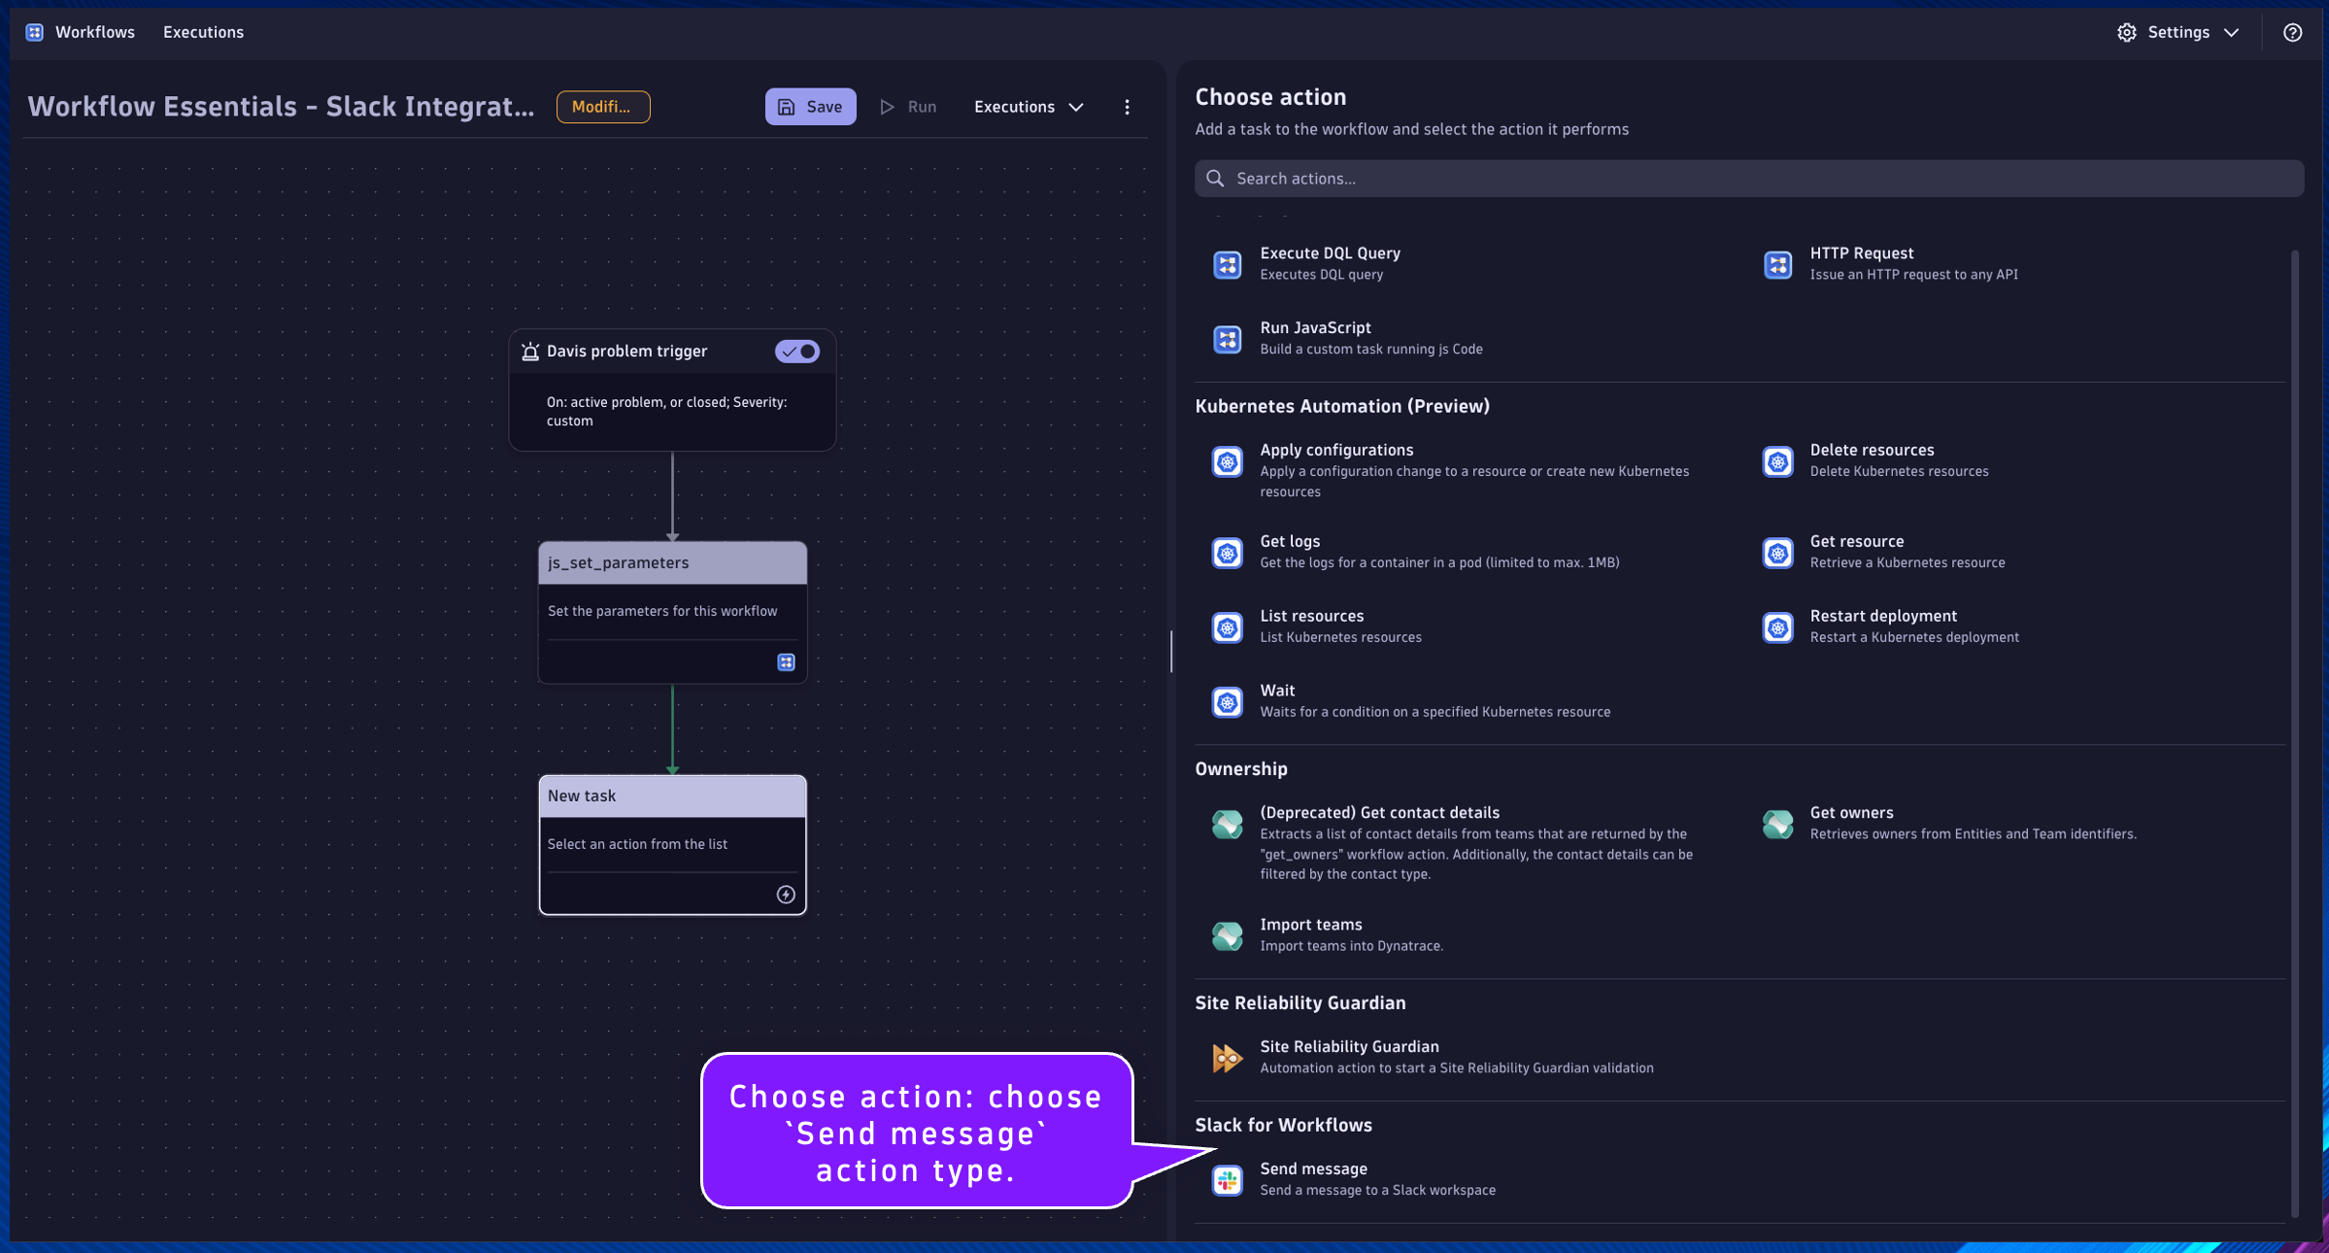
Task: Click the workflow title text
Action: click(281, 107)
